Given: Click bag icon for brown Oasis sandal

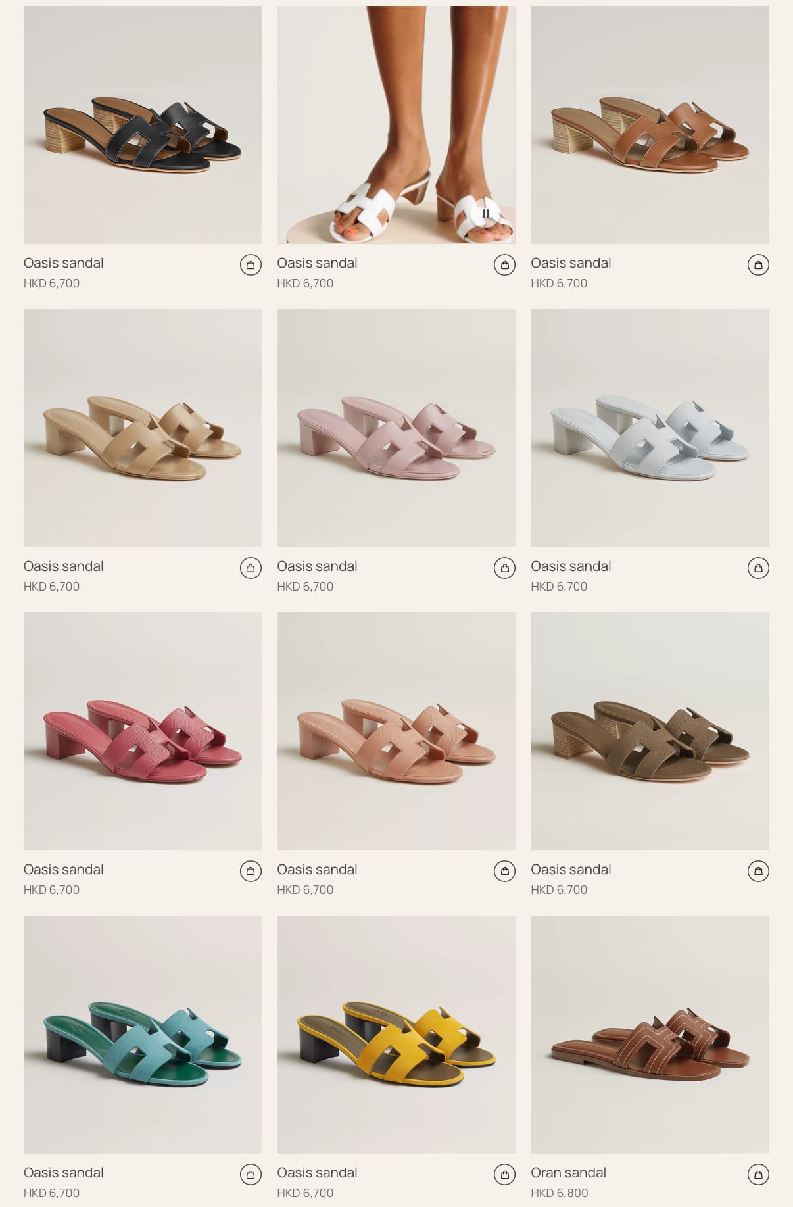Looking at the screenshot, I should (758, 265).
